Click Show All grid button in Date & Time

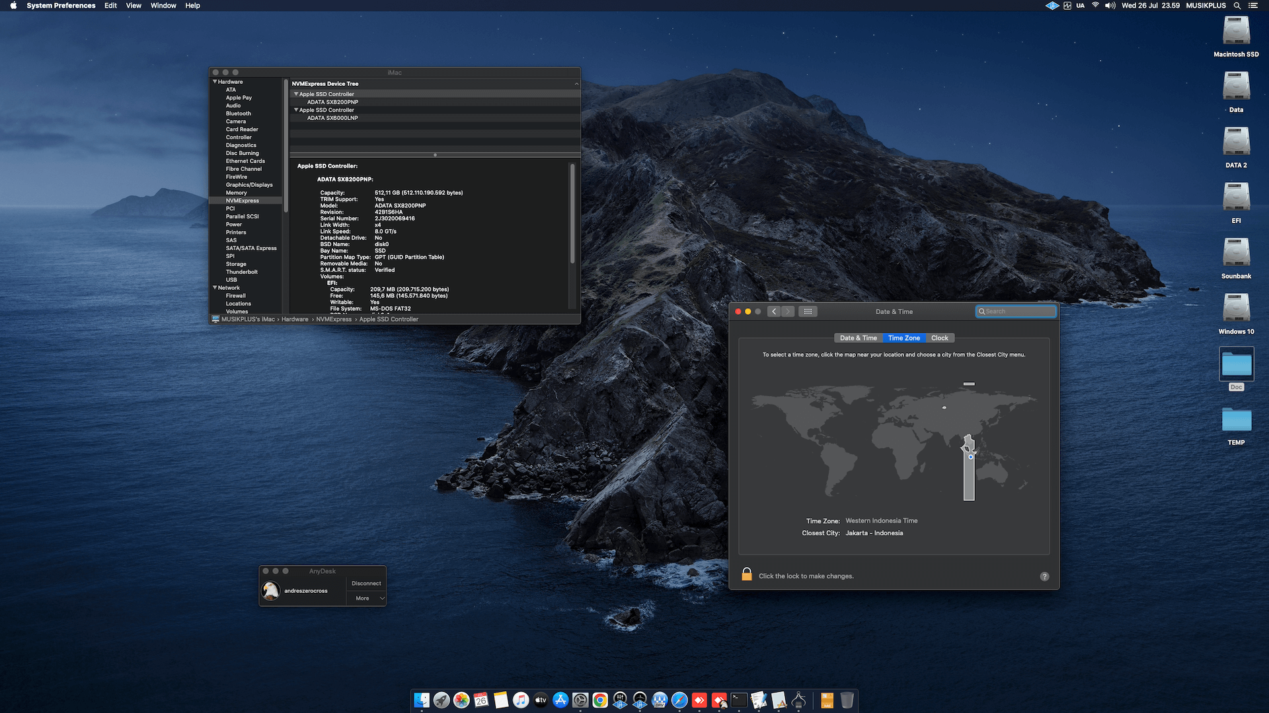click(808, 312)
